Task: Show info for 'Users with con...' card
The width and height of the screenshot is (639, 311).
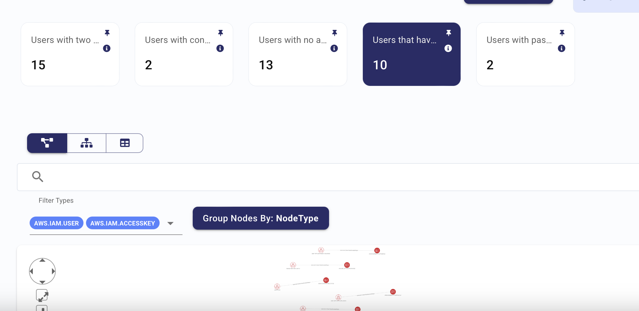Action: coord(220,48)
